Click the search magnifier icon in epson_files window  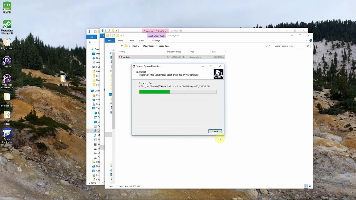pos(308,46)
